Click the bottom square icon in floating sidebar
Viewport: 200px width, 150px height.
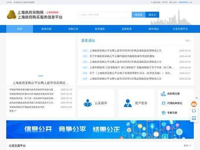(x=194, y=118)
